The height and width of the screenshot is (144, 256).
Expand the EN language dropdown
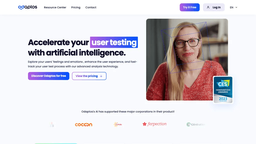(x=233, y=7)
